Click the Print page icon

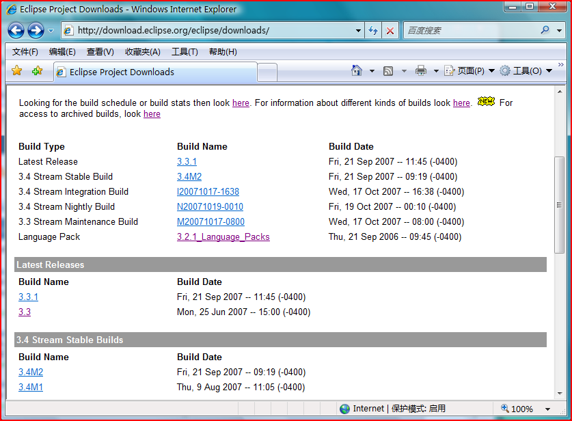[420, 71]
